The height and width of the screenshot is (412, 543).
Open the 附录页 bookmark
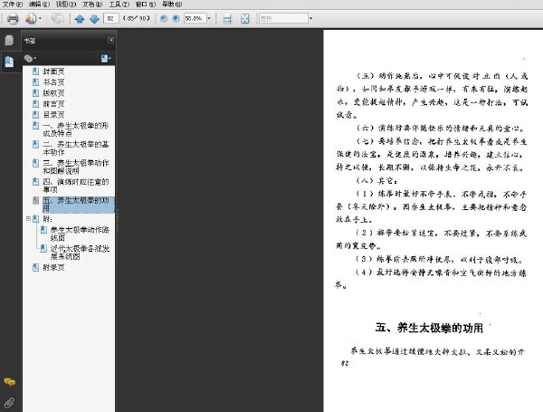(53, 267)
